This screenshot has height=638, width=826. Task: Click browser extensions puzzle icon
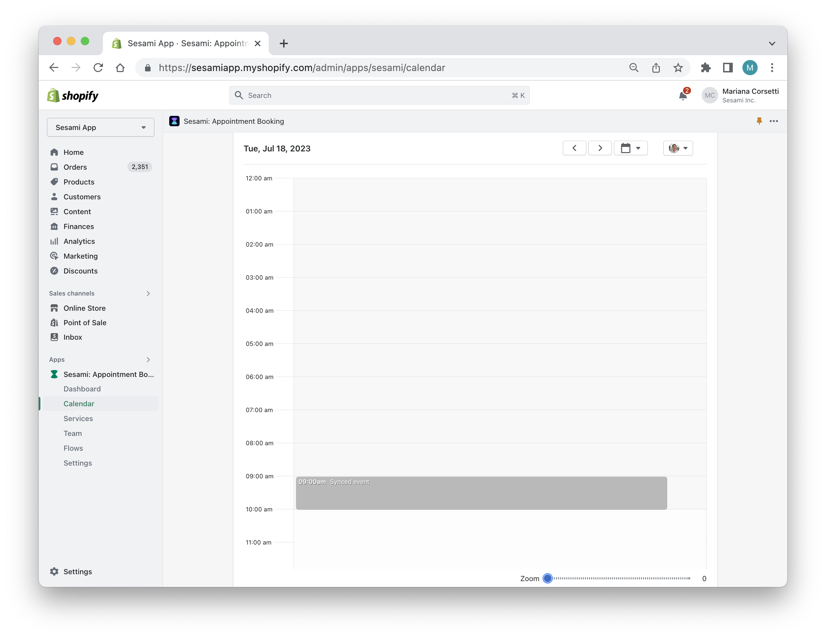tap(705, 68)
